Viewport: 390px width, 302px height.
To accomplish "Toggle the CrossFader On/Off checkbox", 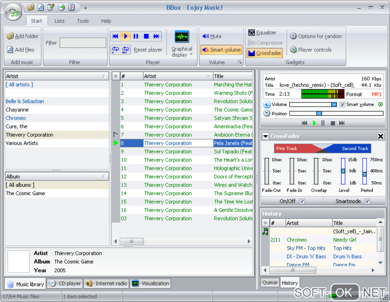I will [302, 201].
